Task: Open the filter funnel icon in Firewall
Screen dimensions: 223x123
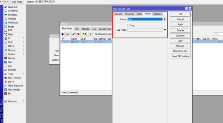Action: click(x=90, y=34)
